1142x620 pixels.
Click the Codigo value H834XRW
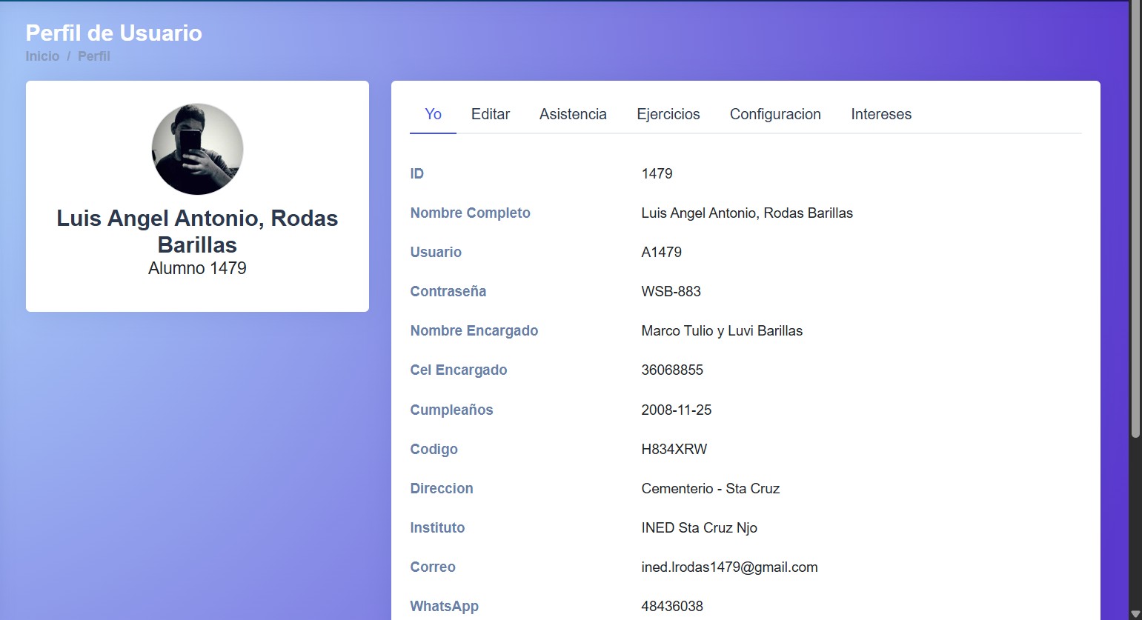tap(674, 449)
